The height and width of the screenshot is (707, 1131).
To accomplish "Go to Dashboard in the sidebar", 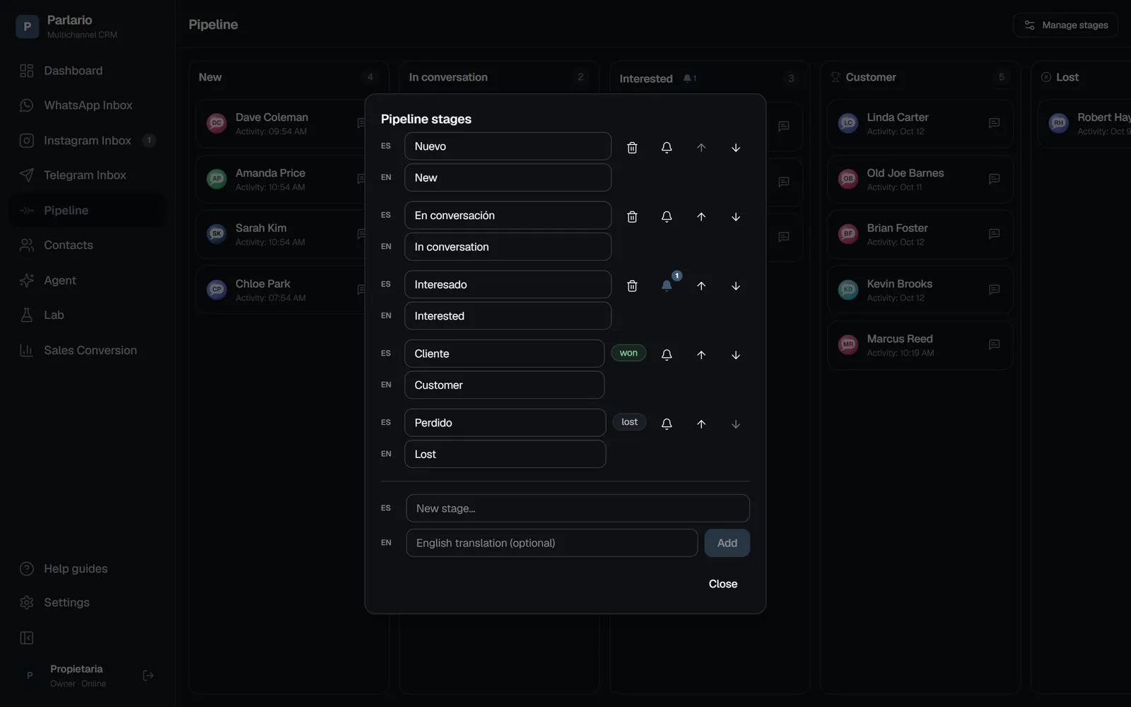I will (88, 71).
